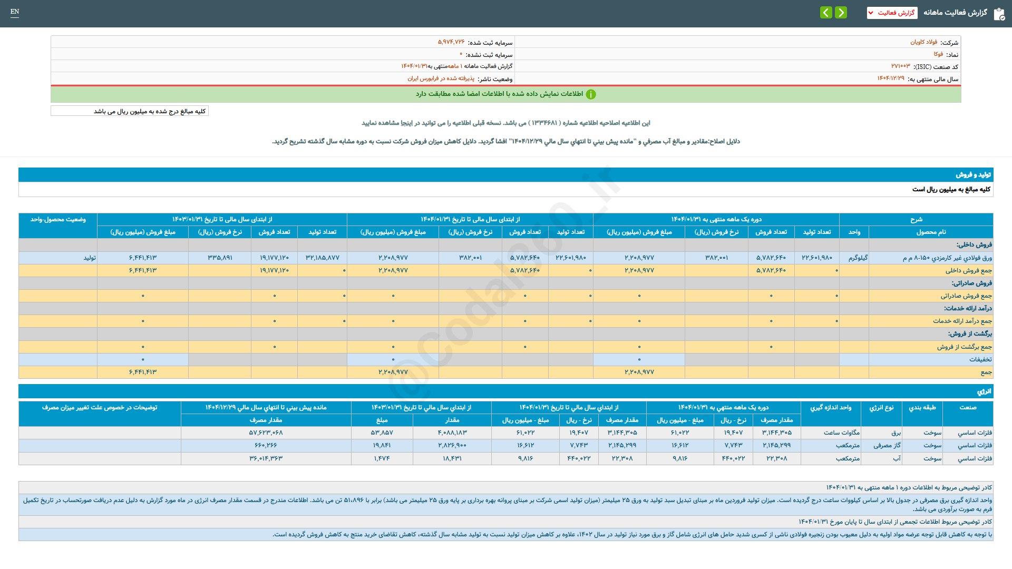Click the گزارش فعالیت ماهانه page title
The width and height of the screenshot is (1012, 569).
(x=955, y=13)
